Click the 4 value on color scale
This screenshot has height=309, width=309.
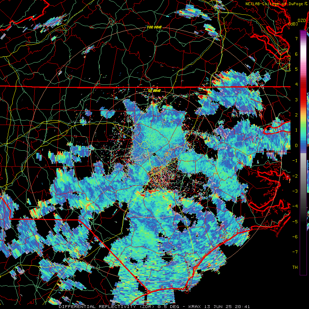296,84
